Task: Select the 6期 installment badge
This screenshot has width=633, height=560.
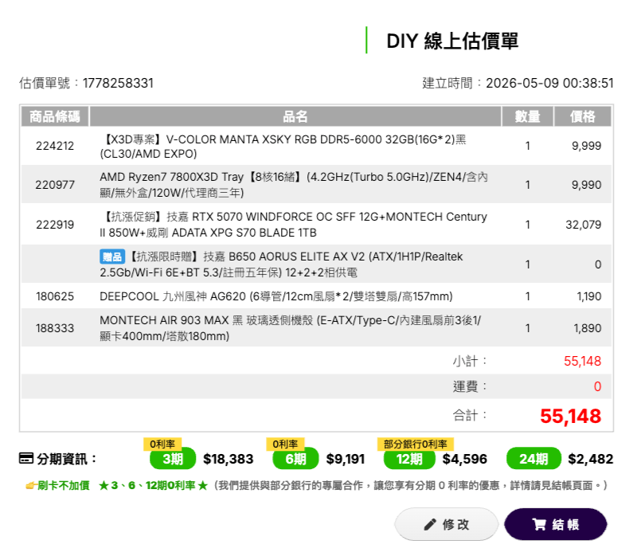Action: click(x=295, y=459)
